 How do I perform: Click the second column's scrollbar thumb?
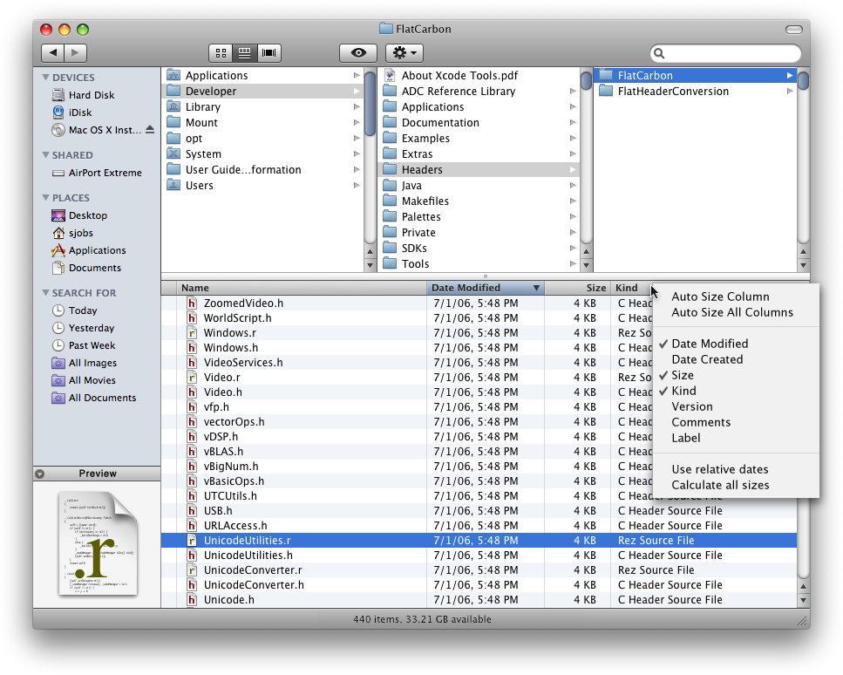[x=586, y=81]
